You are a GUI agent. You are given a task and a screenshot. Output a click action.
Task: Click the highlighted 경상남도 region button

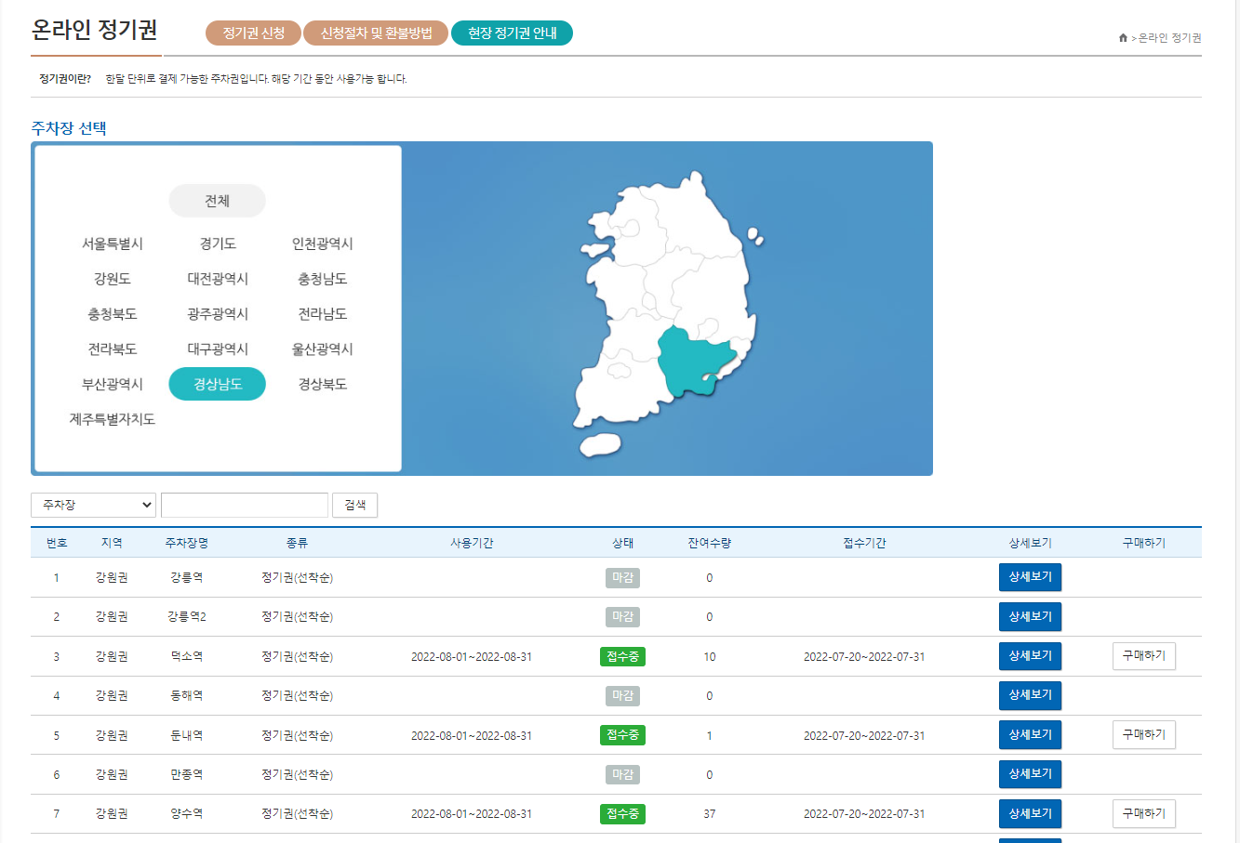tap(217, 384)
